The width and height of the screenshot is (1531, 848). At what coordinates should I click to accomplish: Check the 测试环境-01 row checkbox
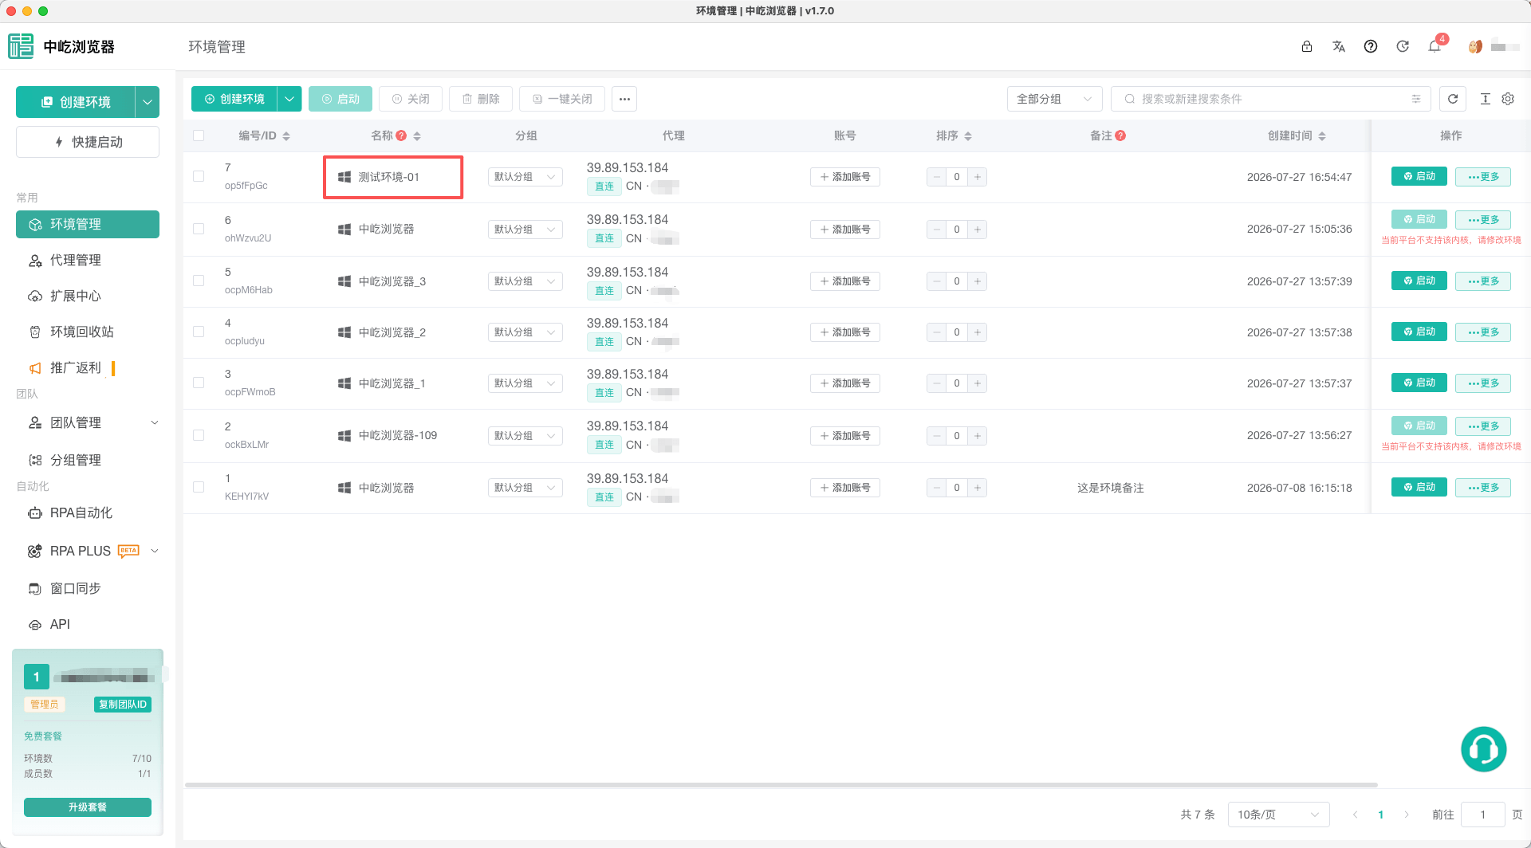tap(199, 176)
